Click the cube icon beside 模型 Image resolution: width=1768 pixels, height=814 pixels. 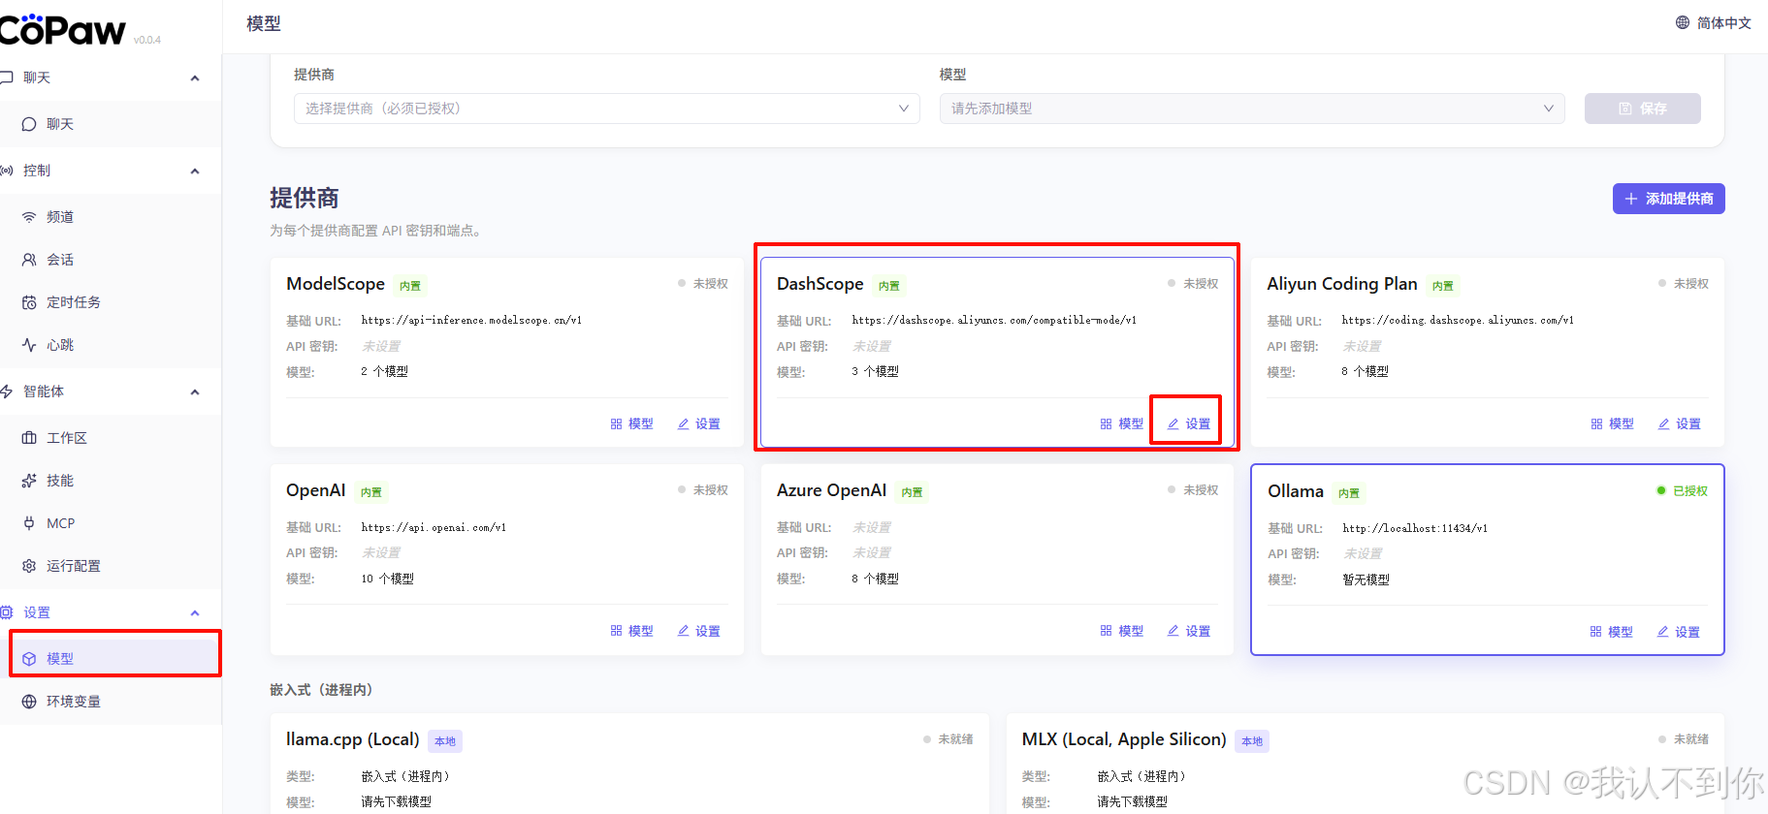(x=29, y=659)
